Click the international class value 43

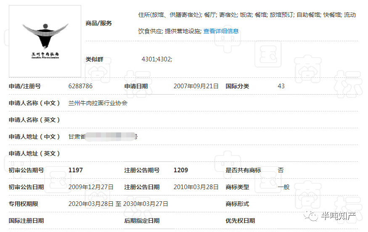click(x=281, y=86)
